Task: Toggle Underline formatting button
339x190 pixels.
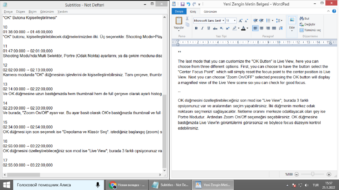Action: (x=209, y=28)
